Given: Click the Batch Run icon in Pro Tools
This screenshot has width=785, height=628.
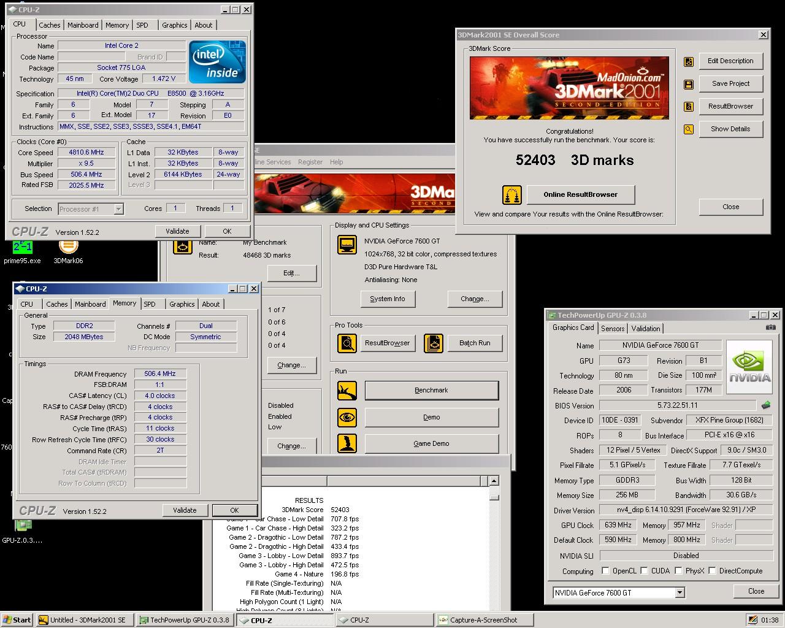Looking at the screenshot, I should 434,343.
